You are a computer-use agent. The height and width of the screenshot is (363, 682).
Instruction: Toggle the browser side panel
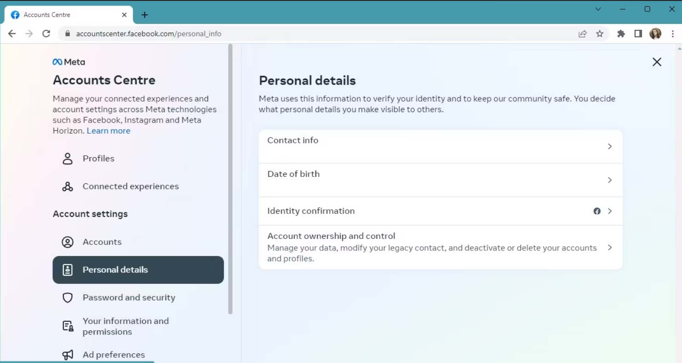point(638,34)
